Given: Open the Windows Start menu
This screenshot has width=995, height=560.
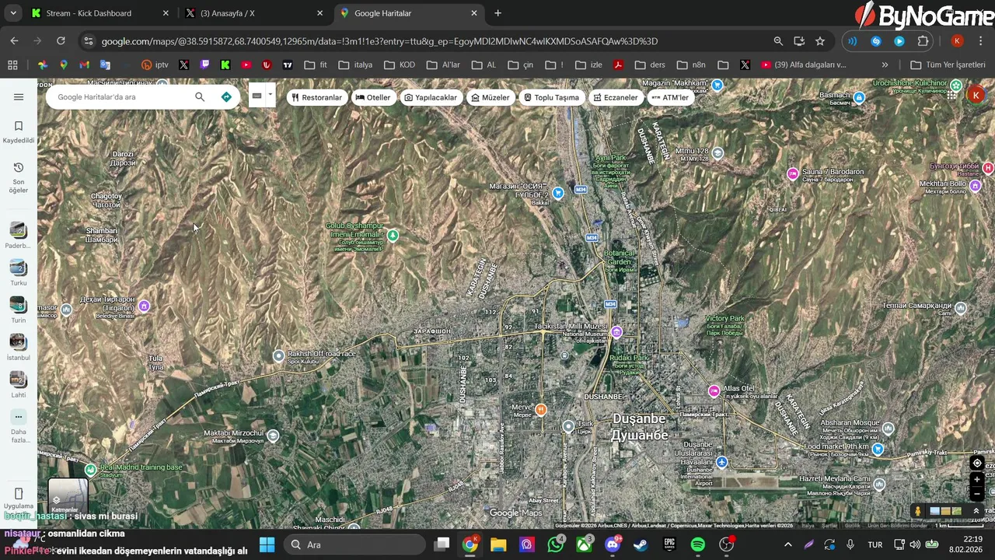Looking at the screenshot, I should tap(267, 544).
